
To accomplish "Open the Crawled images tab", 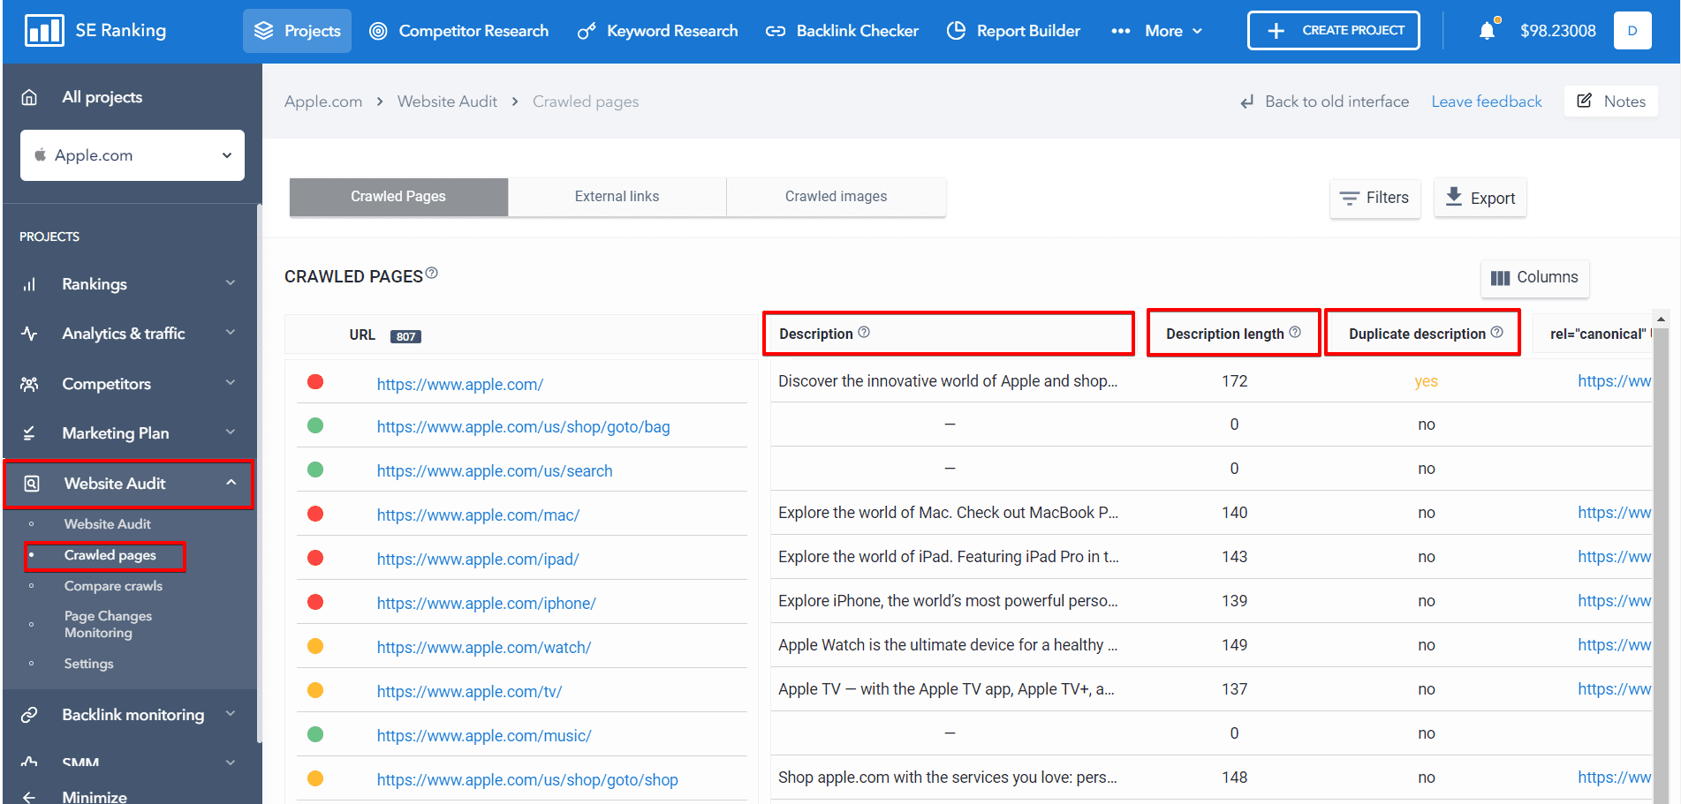I will 835,196.
